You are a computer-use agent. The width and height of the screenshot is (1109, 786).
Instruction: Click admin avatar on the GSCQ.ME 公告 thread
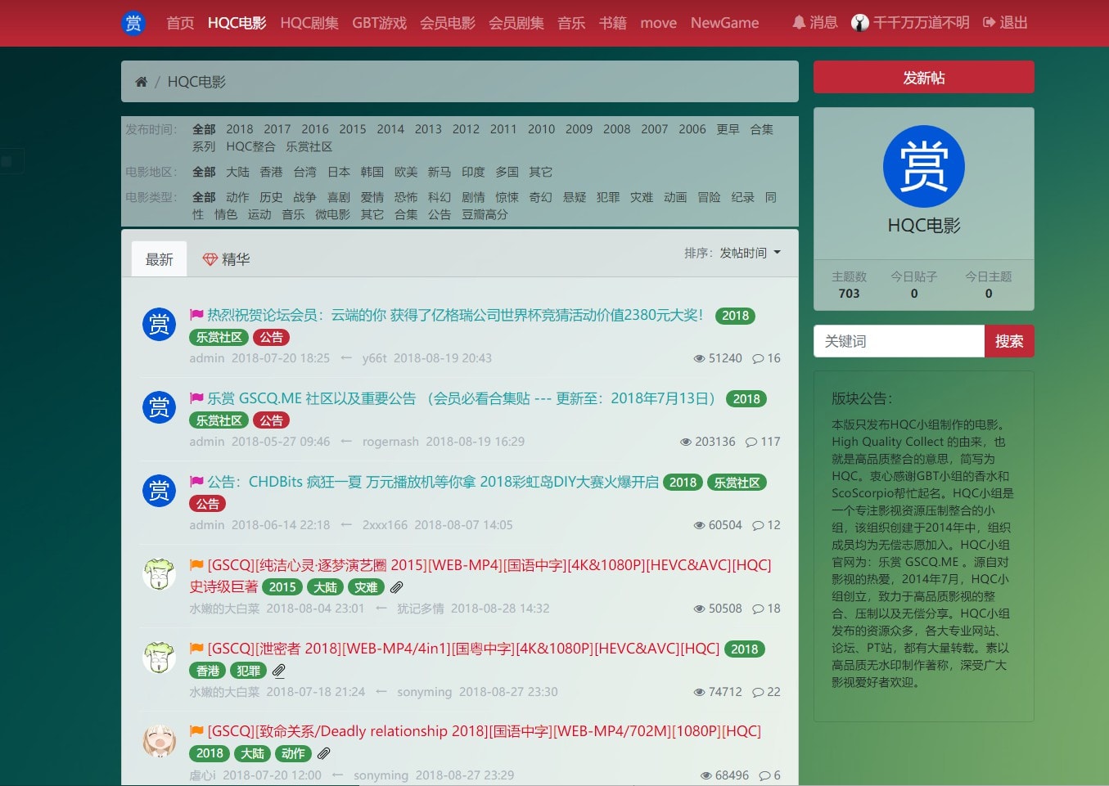click(x=160, y=407)
